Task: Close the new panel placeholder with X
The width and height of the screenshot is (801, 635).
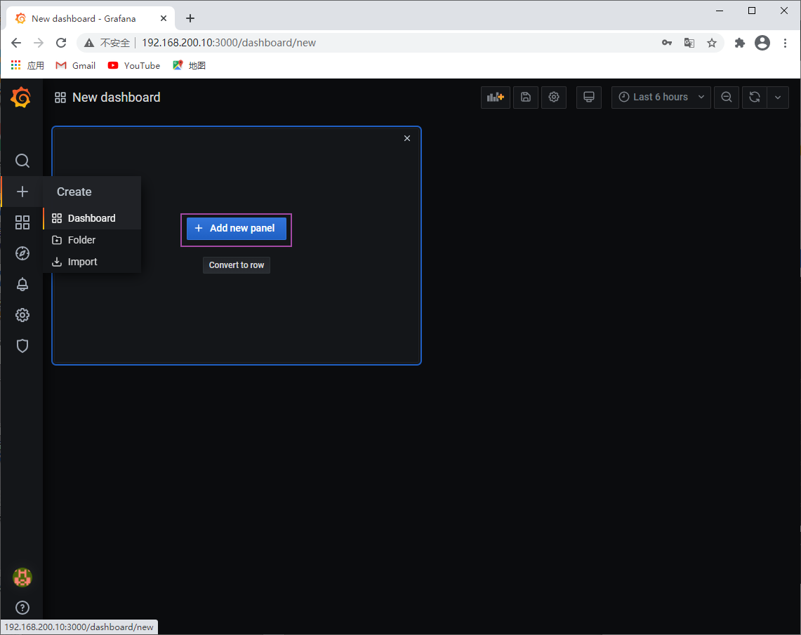Action: coord(407,138)
